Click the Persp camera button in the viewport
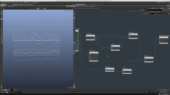 tap(67, 11)
